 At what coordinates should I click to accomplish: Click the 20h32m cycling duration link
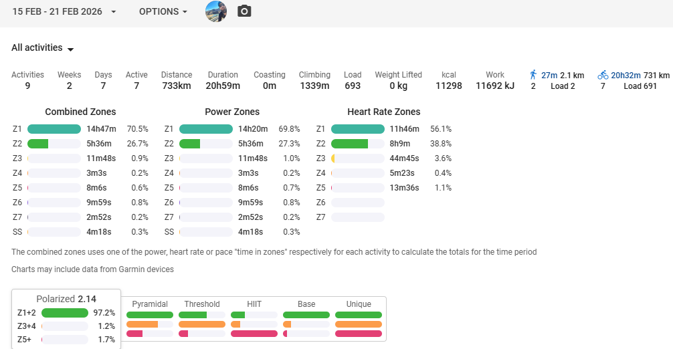[626, 75]
